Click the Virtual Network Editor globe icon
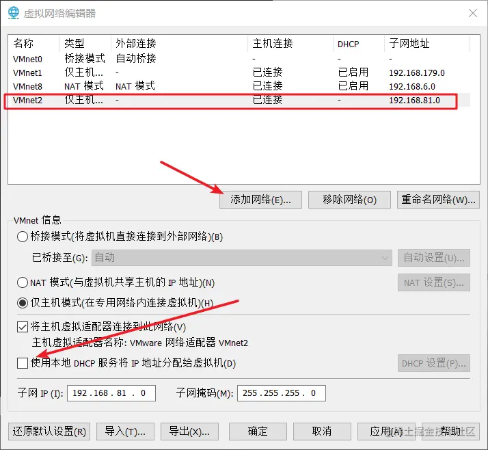Viewport: 488px width, 450px height. [x=14, y=13]
